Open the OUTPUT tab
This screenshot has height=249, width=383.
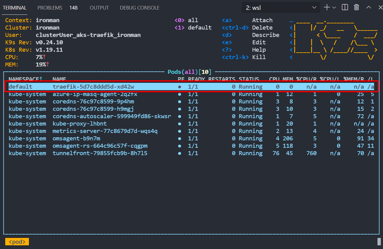click(x=99, y=8)
